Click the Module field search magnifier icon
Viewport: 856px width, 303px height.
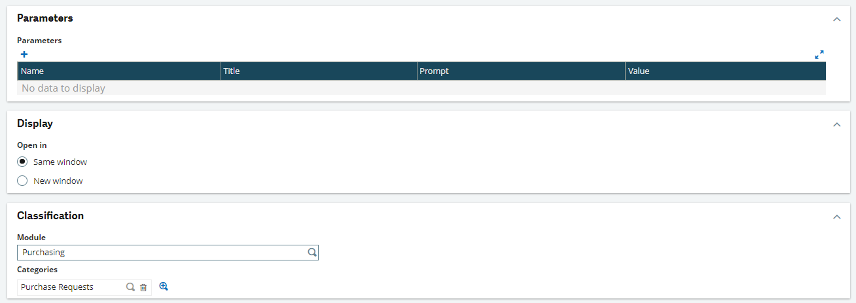pyautogui.click(x=312, y=252)
